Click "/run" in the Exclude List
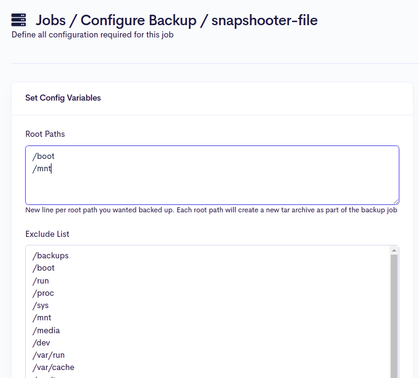The height and width of the screenshot is (378, 419). click(x=40, y=281)
